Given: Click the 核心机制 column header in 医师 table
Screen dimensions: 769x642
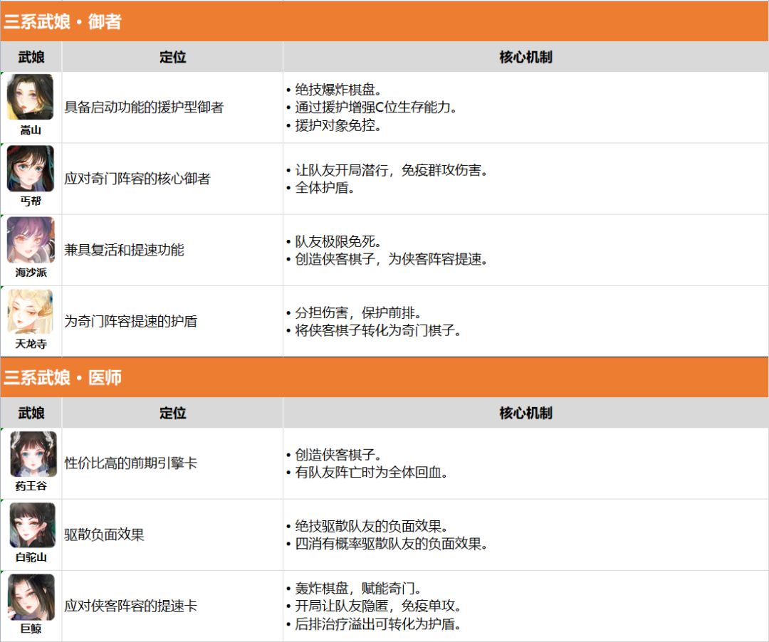Looking at the screenshot, I should (525, 413).
